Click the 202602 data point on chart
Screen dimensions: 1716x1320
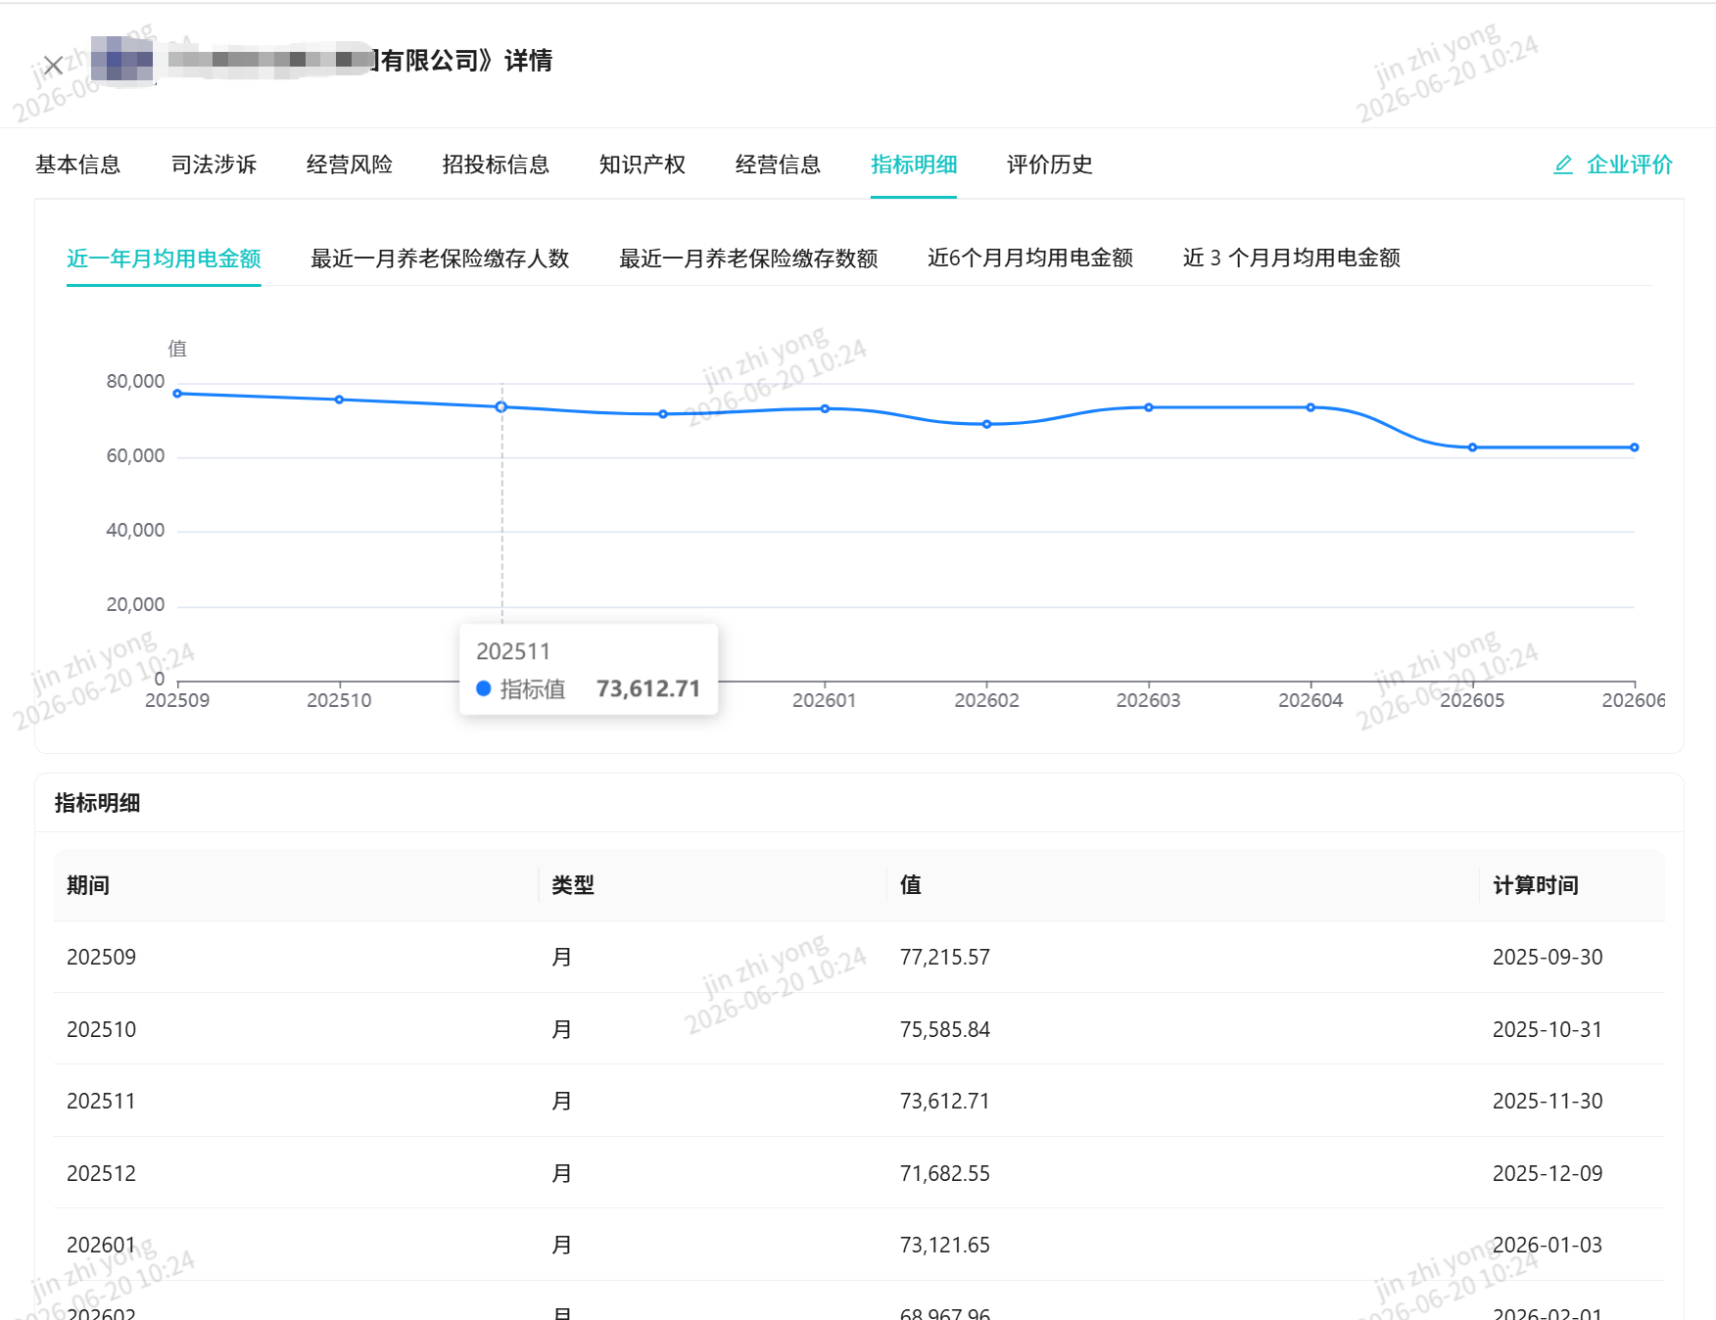(986, 424)
